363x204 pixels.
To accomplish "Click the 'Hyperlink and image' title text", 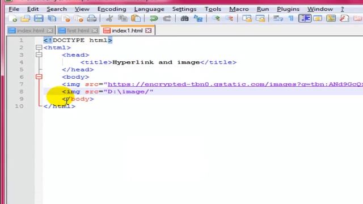I will pos(156,62).
